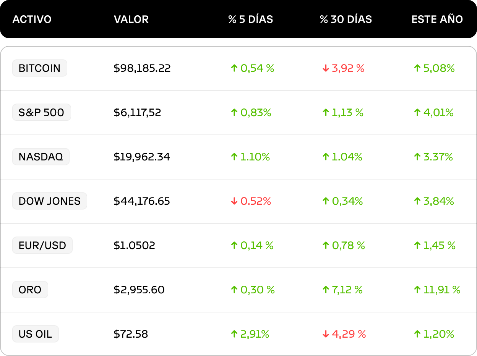Screen dimensions: 477x356
Task: Click the green up arrow beside EUR/USD 0,78 %
Action: coord(326,246)
